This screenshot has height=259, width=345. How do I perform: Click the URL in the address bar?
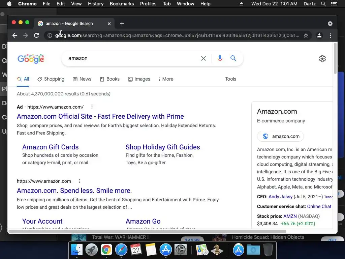177,35
